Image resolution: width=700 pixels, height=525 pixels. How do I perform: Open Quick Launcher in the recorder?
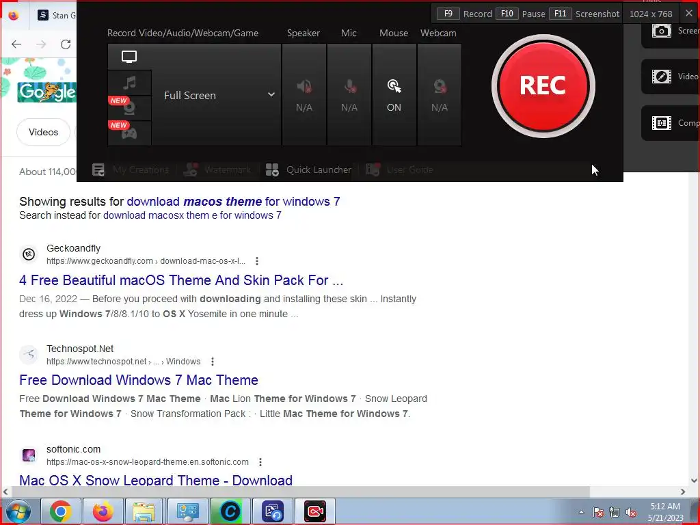(308, 170)
